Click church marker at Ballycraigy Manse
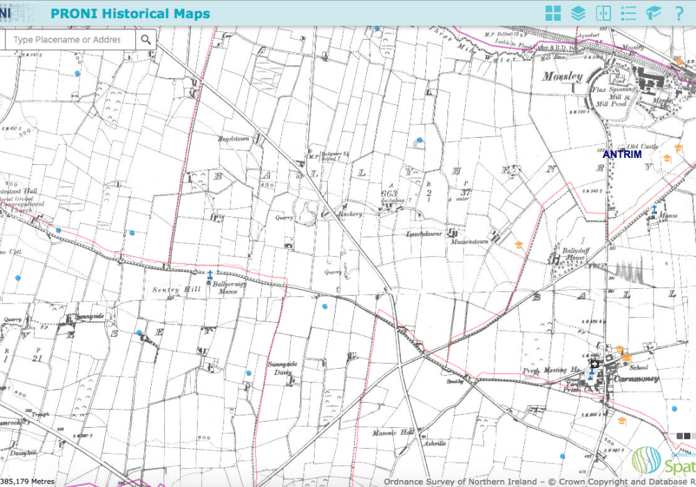 coord(209,276)
